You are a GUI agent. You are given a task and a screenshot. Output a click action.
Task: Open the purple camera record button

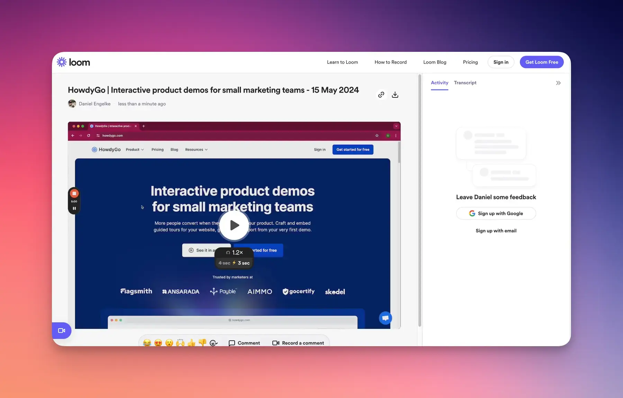click(x=62, y=331)
